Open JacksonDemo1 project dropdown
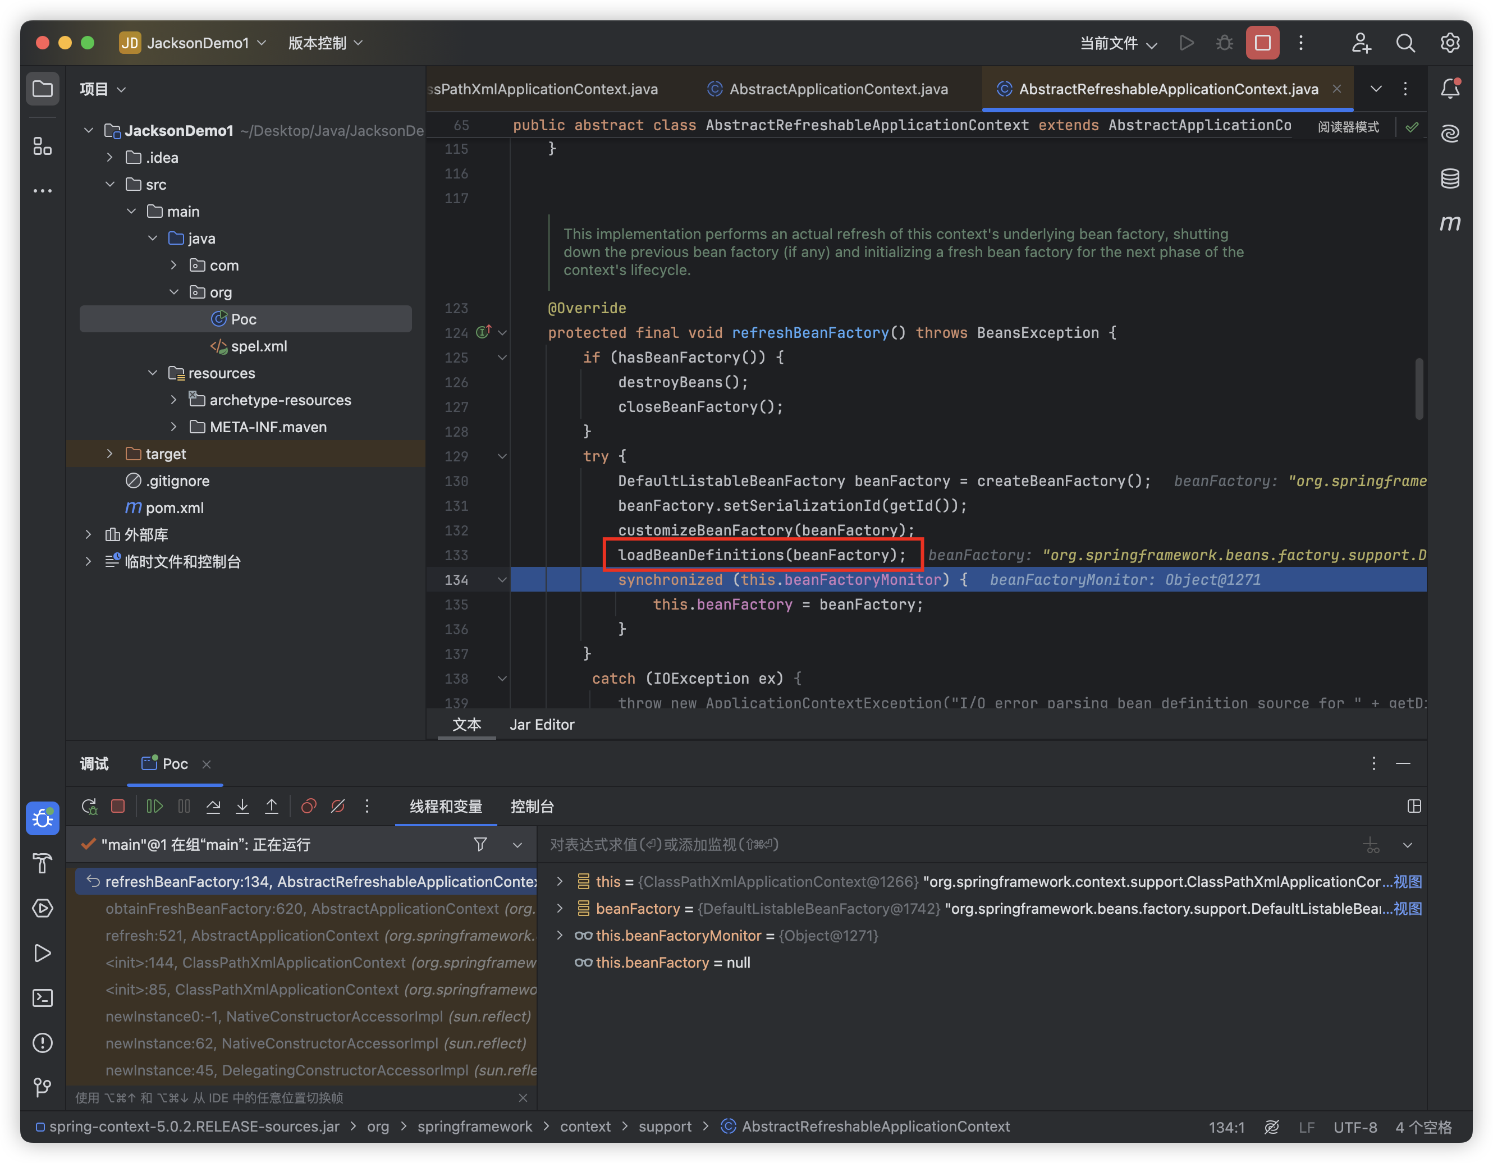The height and width of the screenshot is (1163, 1493). pos(193,43)
